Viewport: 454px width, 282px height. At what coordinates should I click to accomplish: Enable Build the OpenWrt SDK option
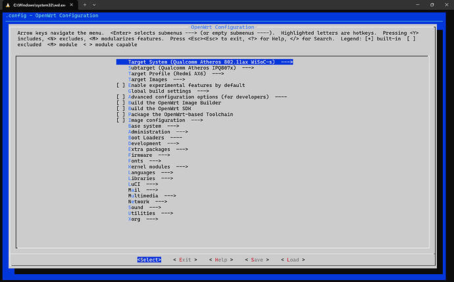[x=121, y=108]
